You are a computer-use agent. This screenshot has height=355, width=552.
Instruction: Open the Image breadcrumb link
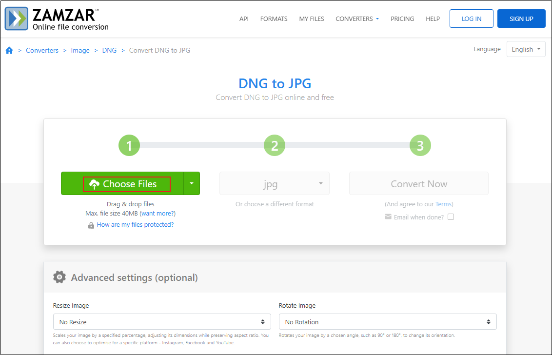[80, 50]
